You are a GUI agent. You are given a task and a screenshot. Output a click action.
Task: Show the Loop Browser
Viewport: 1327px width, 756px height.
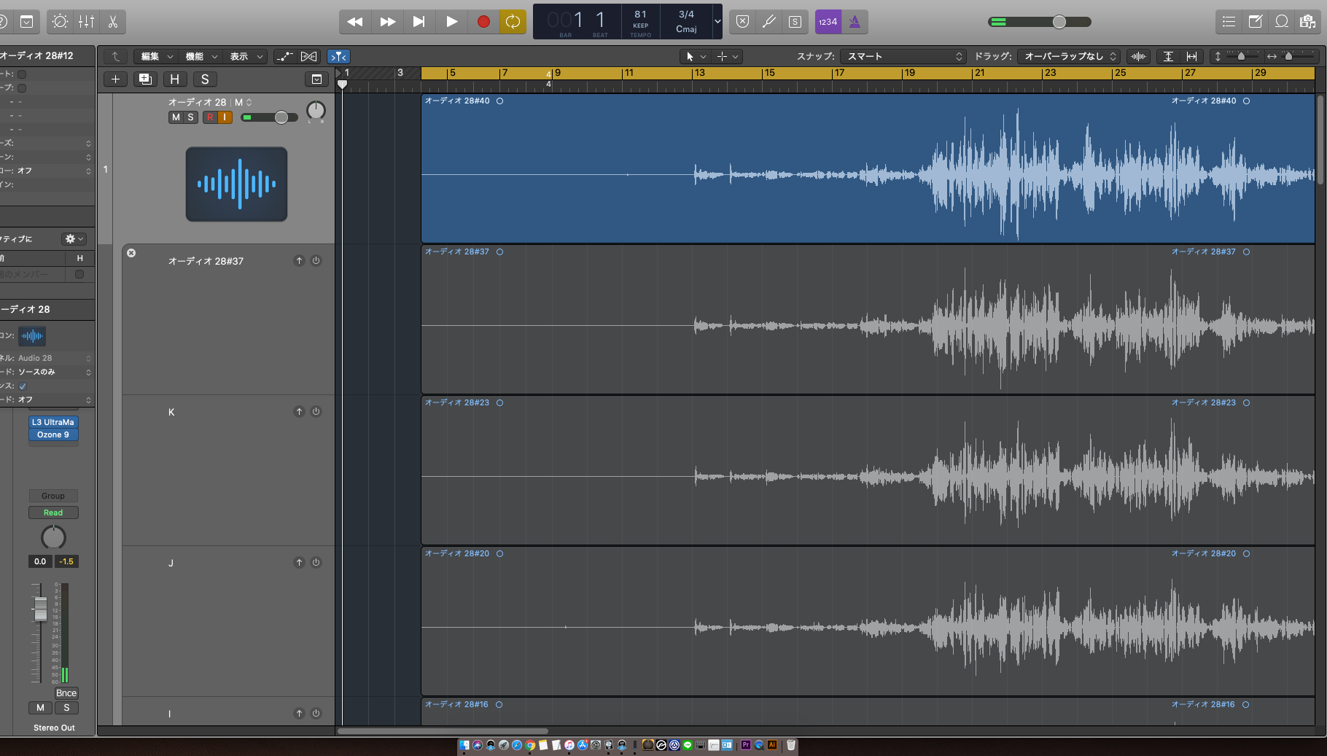pos(1281,22)
